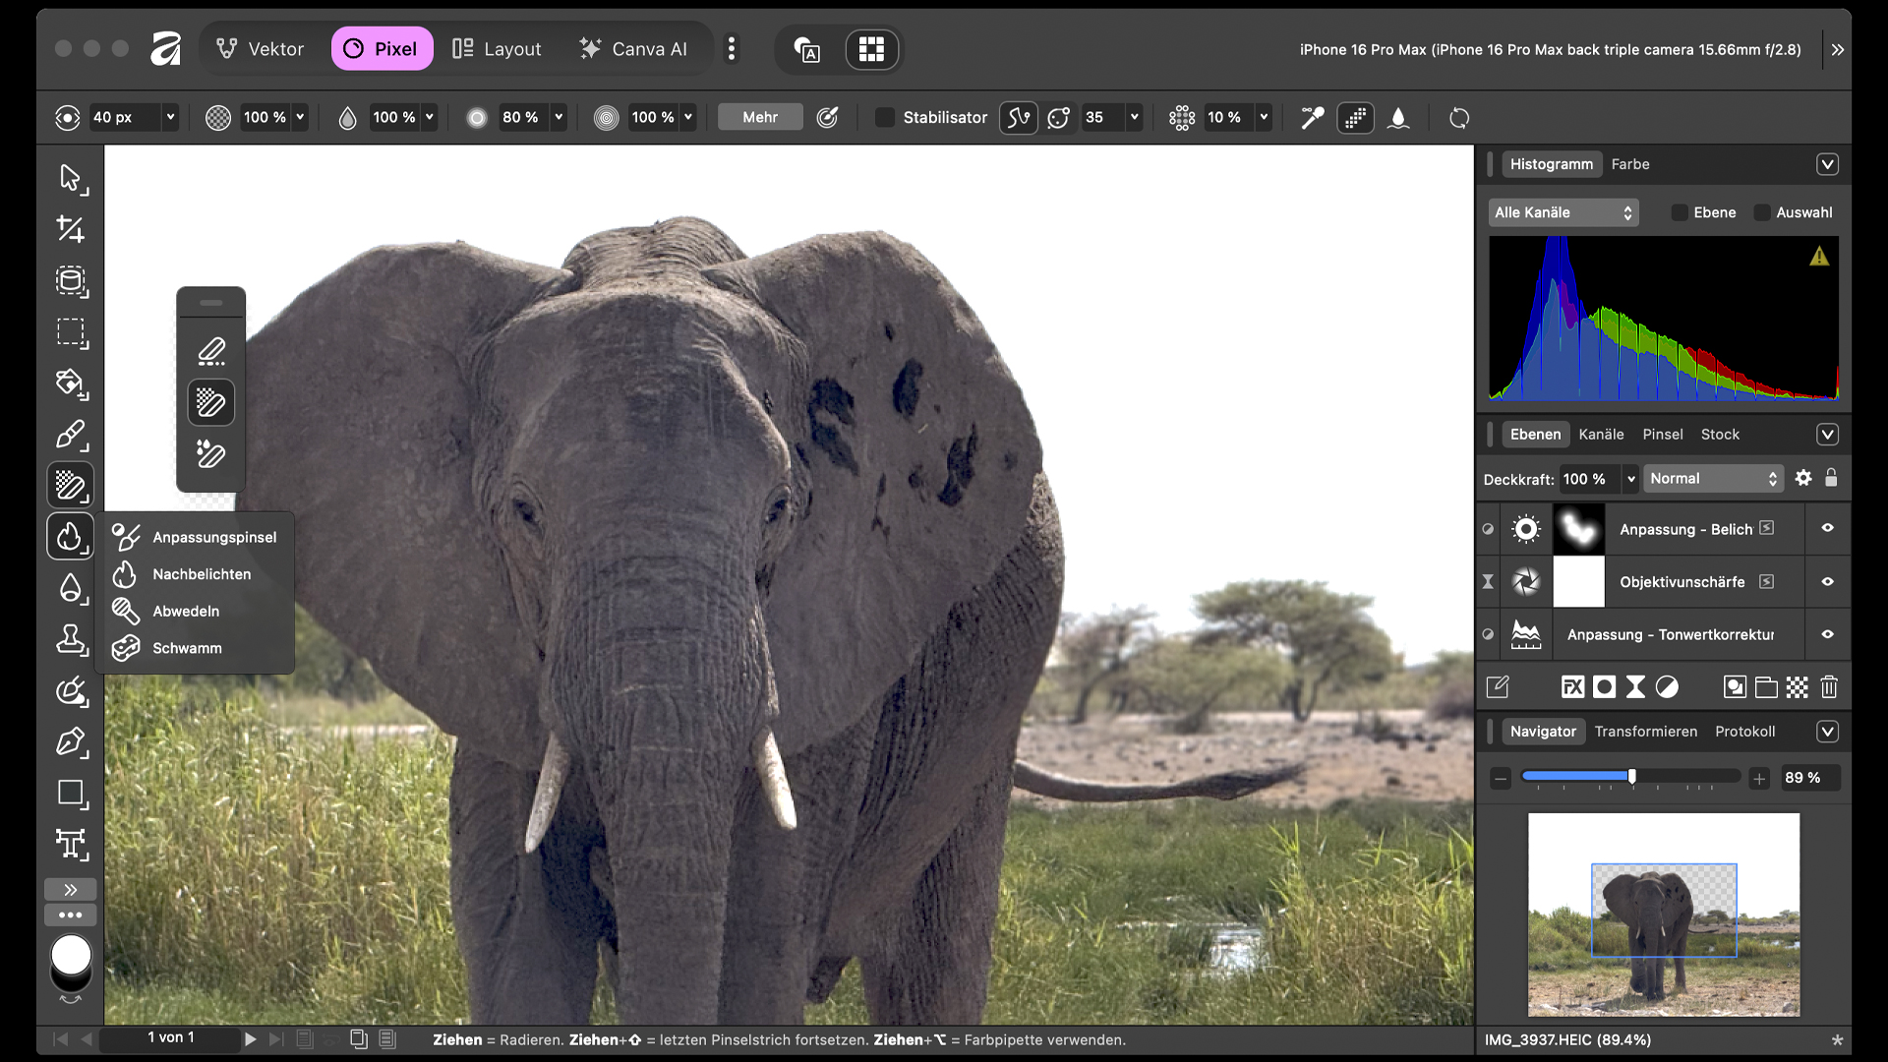
Task: Select the Crop tool
Action: 71,229
